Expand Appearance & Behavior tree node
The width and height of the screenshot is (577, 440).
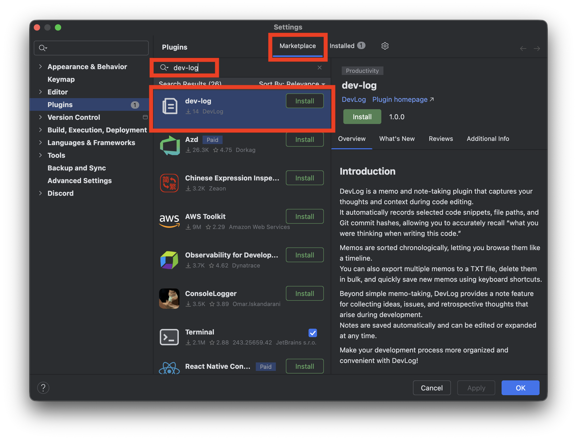(40, 66)
